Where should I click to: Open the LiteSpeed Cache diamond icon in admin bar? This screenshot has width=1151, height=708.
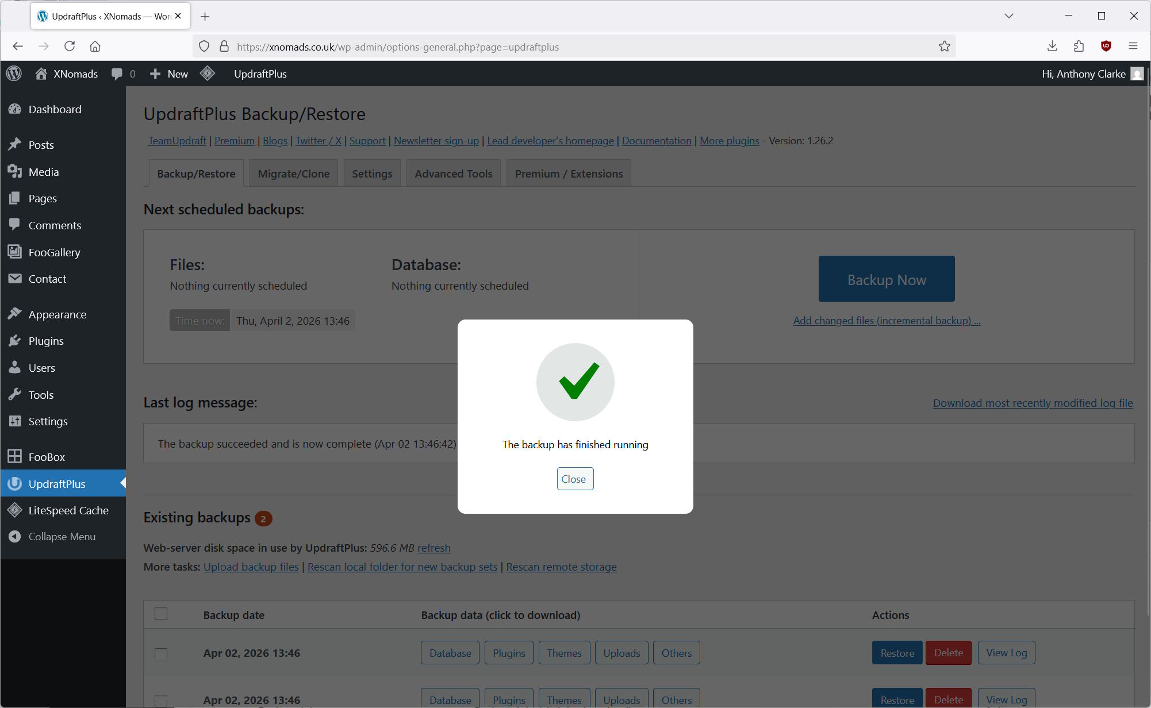point(208,74)
